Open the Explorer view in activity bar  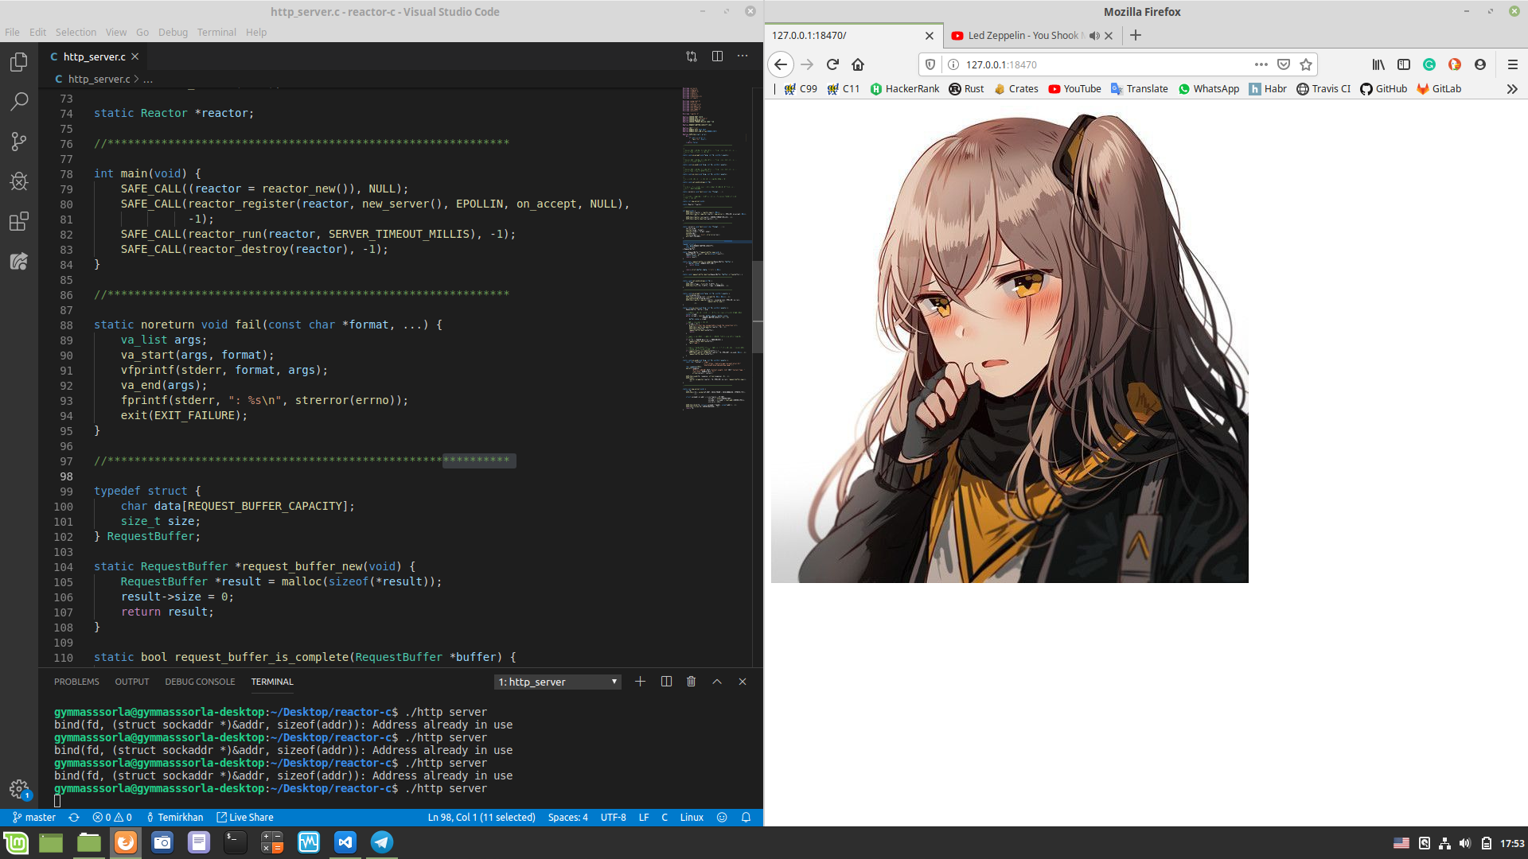pos(19,62)
